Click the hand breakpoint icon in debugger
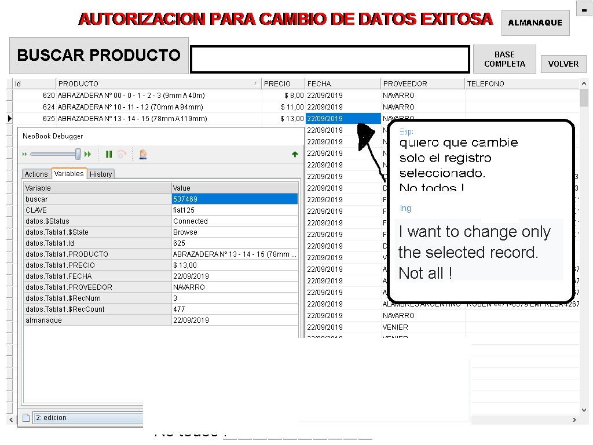Viewport: 593px width, 445px height. (x=143, y=154)
